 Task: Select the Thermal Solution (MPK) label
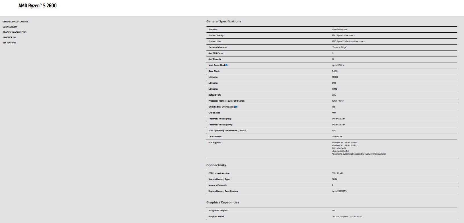[x=220, y=125]
